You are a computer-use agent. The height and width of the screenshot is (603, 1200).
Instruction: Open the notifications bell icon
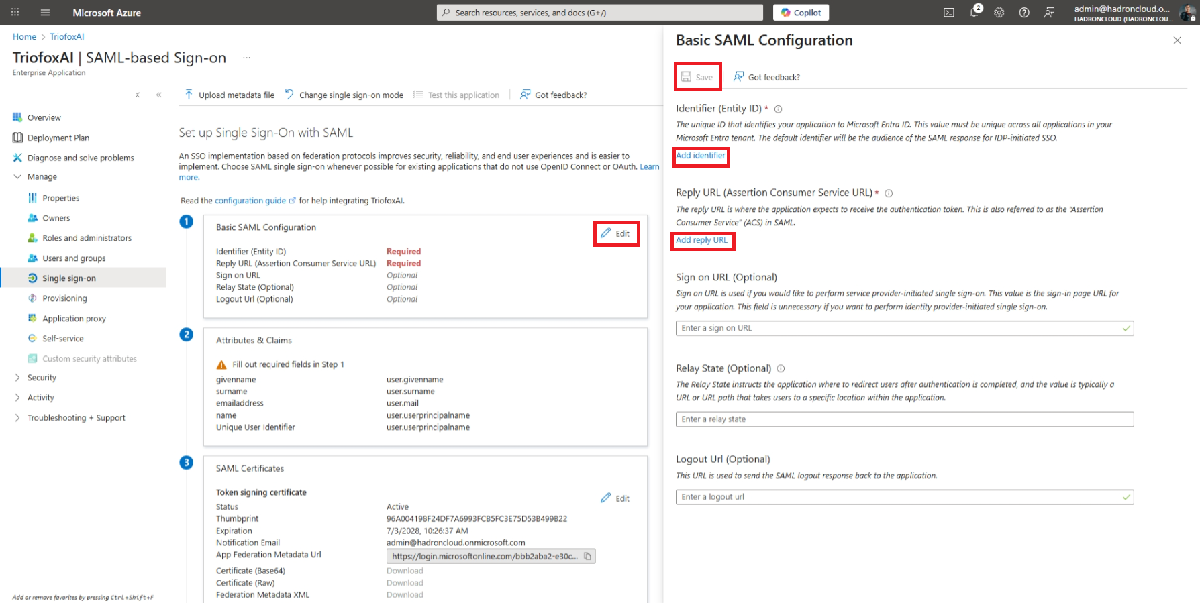point(974,12)
